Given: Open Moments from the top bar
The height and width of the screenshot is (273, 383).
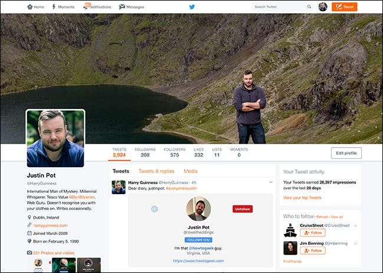Looking at the screenshot, I should pos(63,7).
